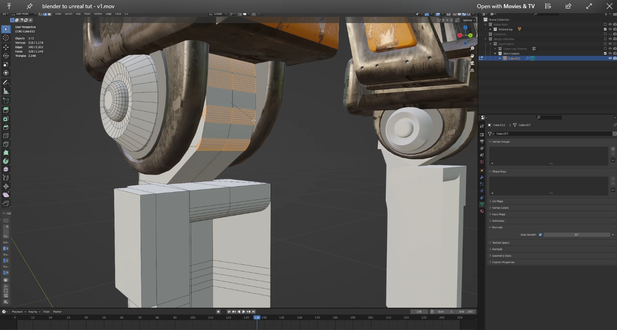
Task: Toggle Auto Smooth on
Action: pos(540,235)
